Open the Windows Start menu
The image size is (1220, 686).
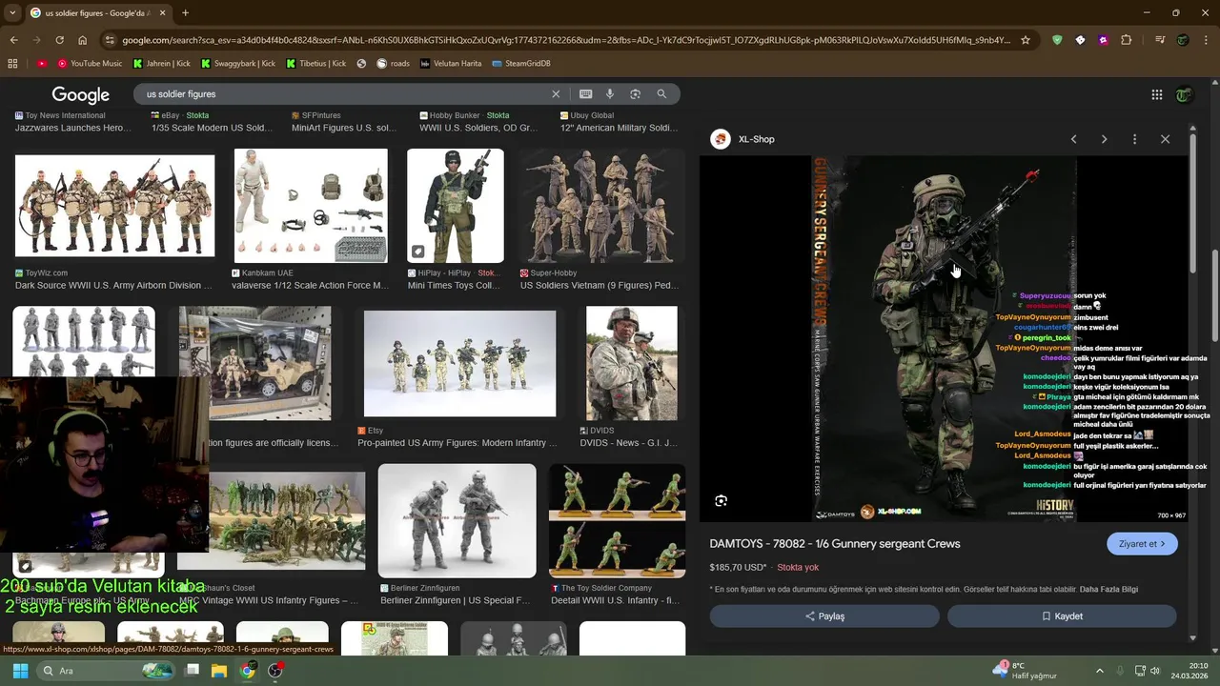point(20,671)
